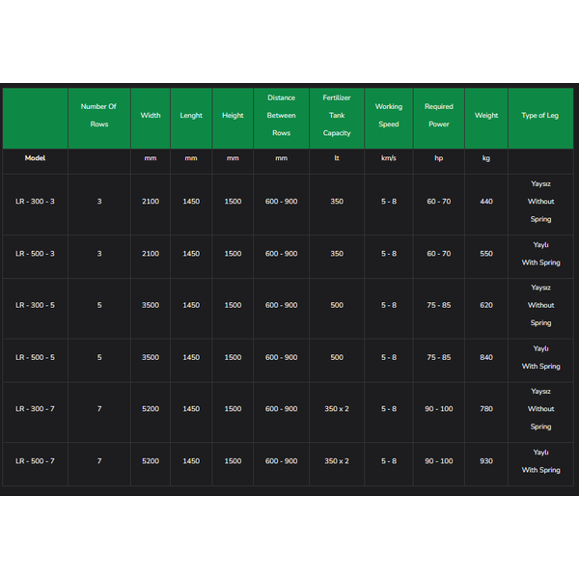Click tank capacity '500' in LR - 500 - 5 row
579x579 pixels.
(x=337, y=357)
